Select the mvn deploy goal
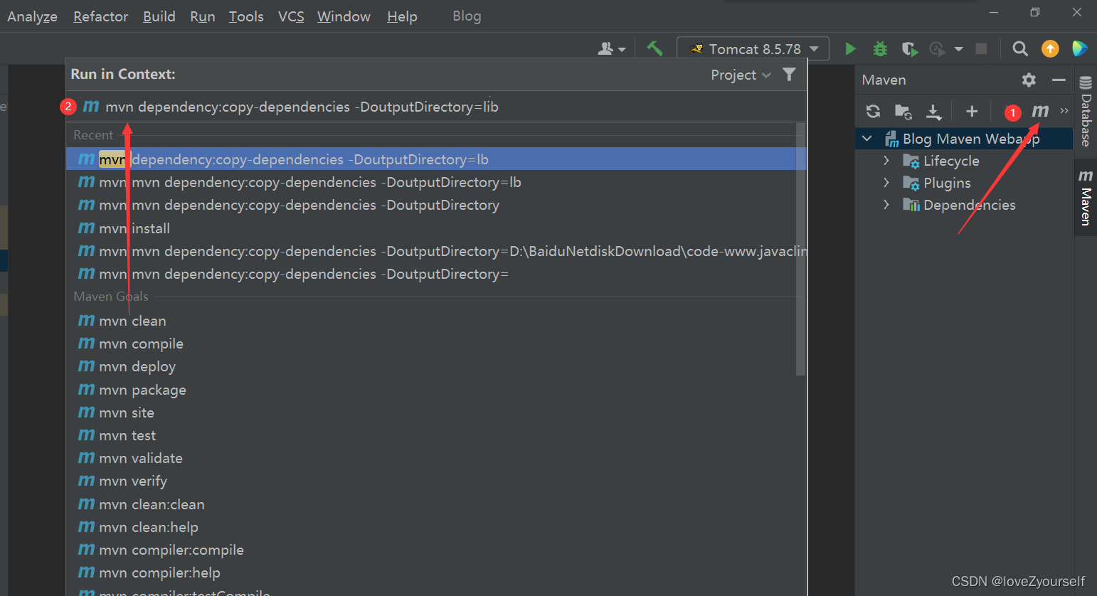This screenshot has width=1097, height=596. [436, 366]
